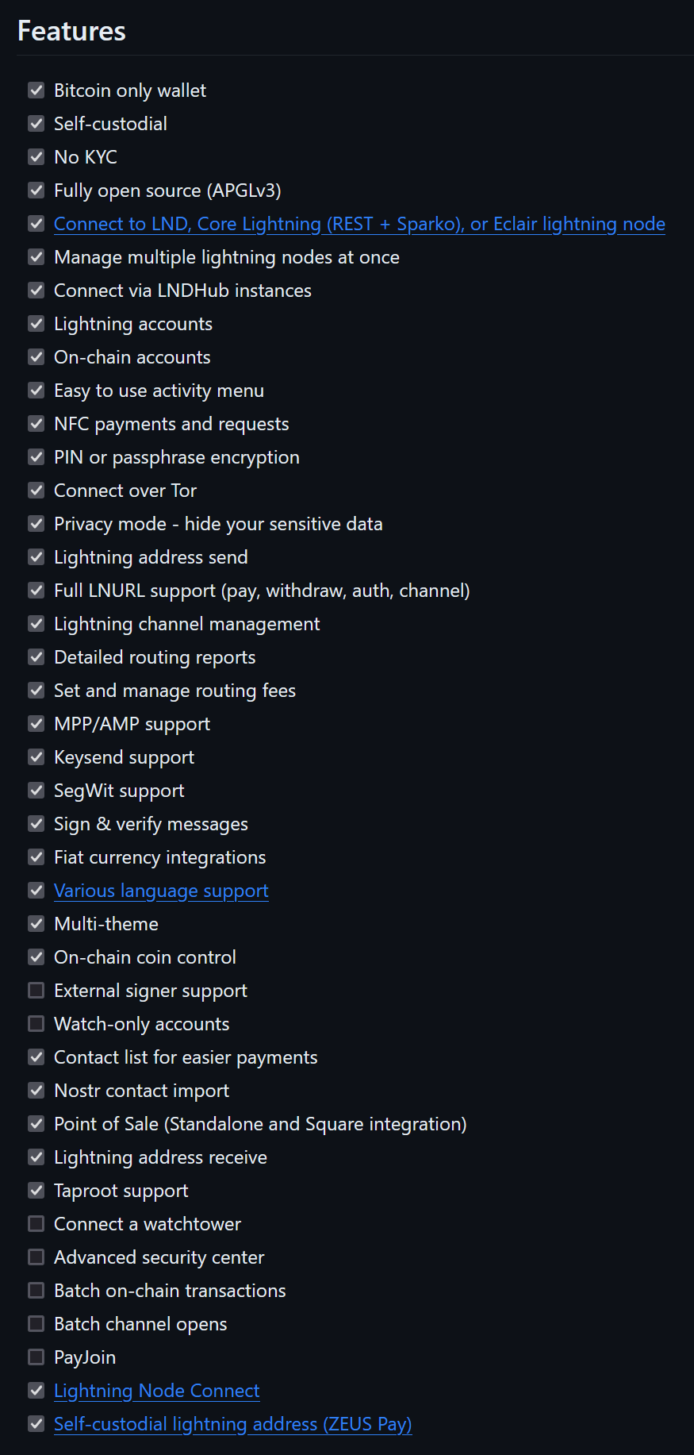Check the Batch channel opens checkbox
The width and height of the screenshot is (694, 1455).
point(36,1324)
